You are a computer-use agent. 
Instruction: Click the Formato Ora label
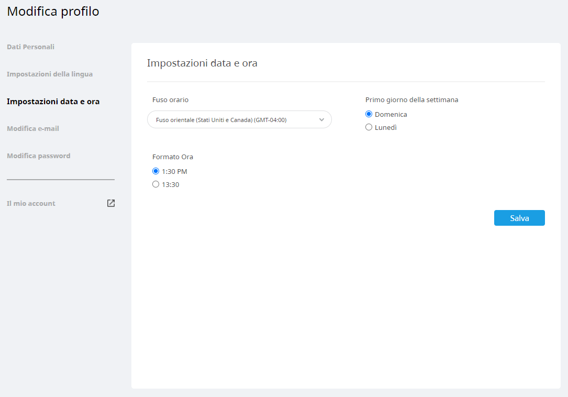[x=173, y=157]
